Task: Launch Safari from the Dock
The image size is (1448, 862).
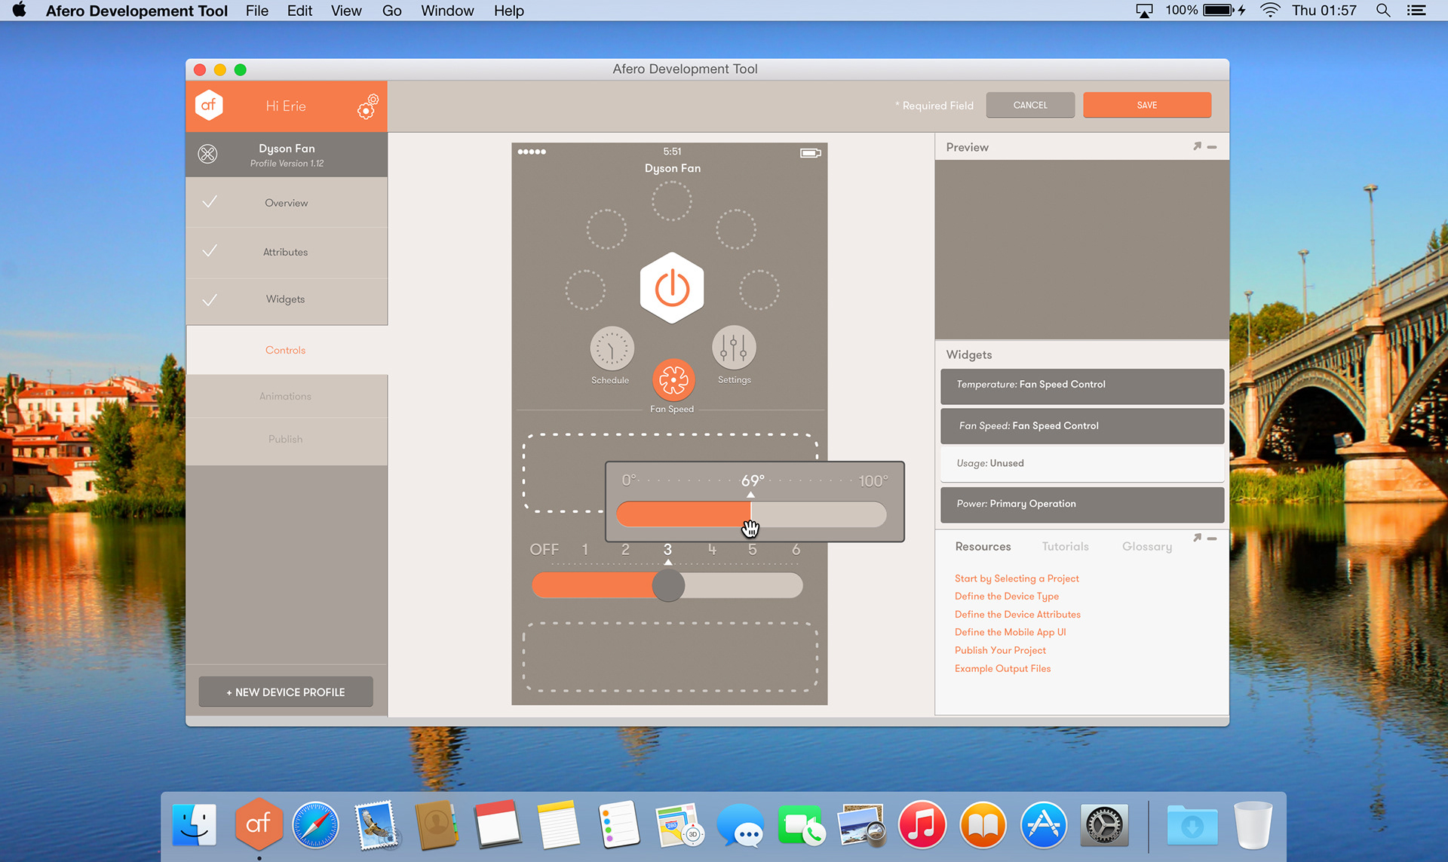Action: pos(316,825)
